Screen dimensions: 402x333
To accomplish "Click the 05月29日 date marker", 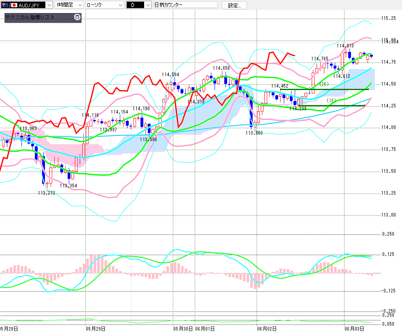I will (96, 329).
